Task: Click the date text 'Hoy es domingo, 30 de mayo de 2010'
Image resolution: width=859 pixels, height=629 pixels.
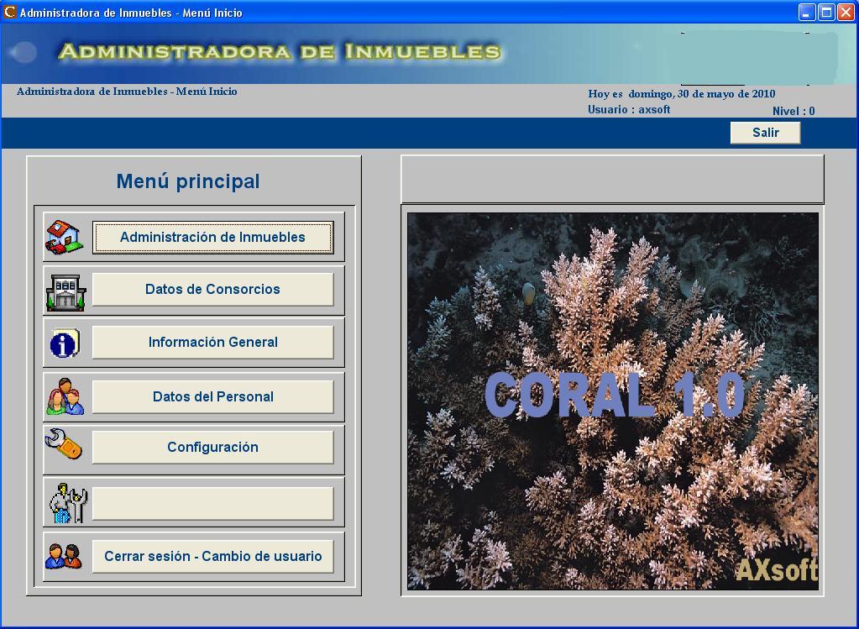Action: click(682, 94)
